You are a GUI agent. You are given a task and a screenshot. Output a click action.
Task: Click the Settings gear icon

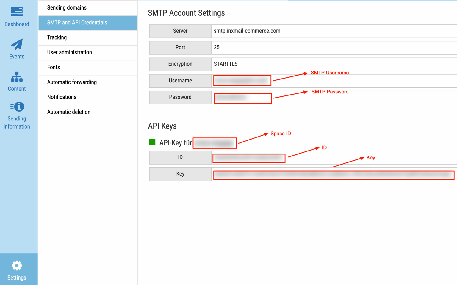click(17, 266)
